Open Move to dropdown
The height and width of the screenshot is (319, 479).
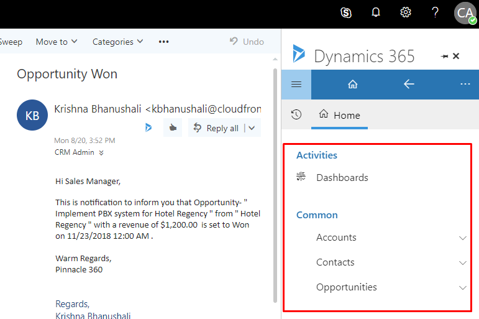click(x=57, y=42)
